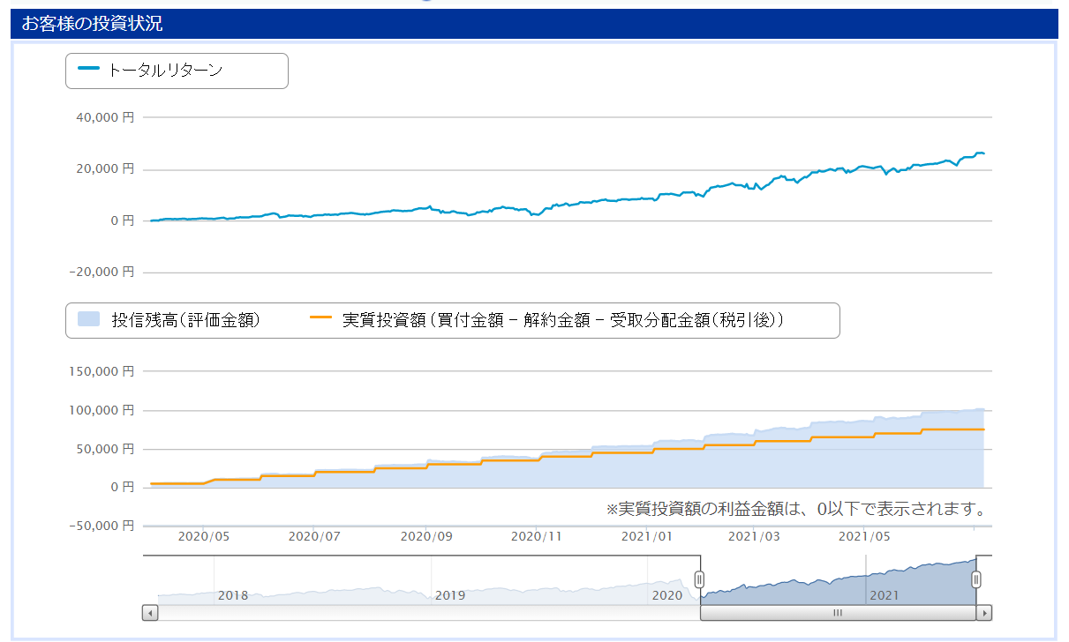Click the 2021 label in the navigator
Screen dimensions: 1069x642
[x=885, y=595]
